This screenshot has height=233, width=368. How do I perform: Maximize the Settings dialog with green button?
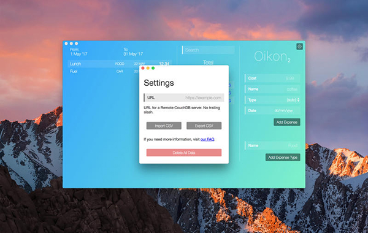153,68
